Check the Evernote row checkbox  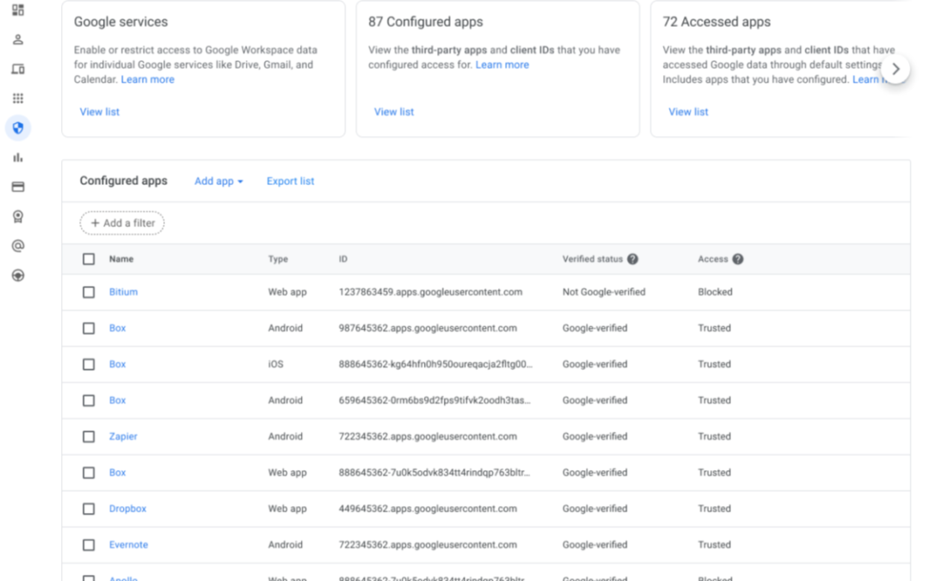[89, 545]
